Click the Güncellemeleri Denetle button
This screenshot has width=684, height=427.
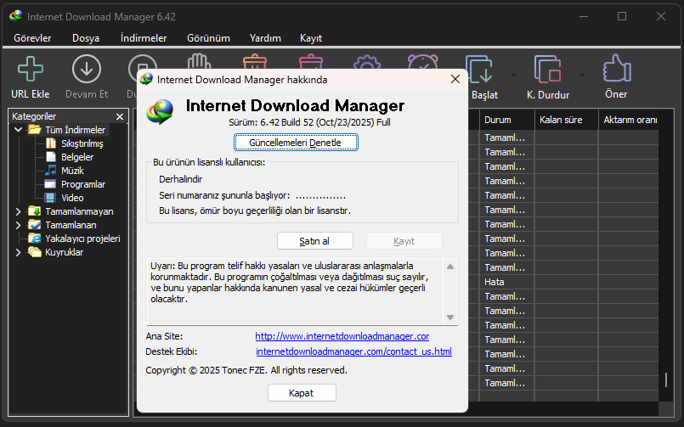[x=297, y=143]
